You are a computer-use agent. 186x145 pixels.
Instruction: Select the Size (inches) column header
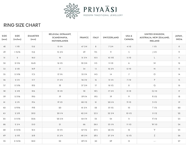click(x=17, y=37)
